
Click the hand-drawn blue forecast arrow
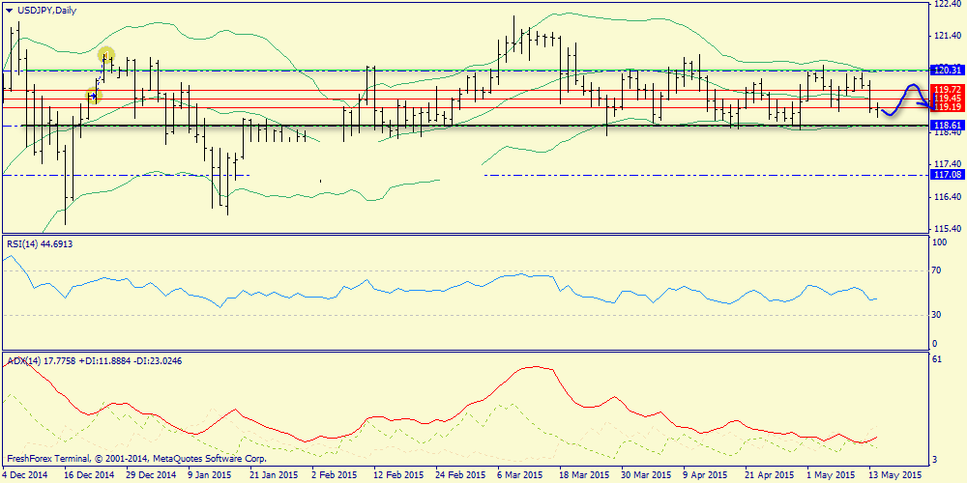(x=907, y=97)
